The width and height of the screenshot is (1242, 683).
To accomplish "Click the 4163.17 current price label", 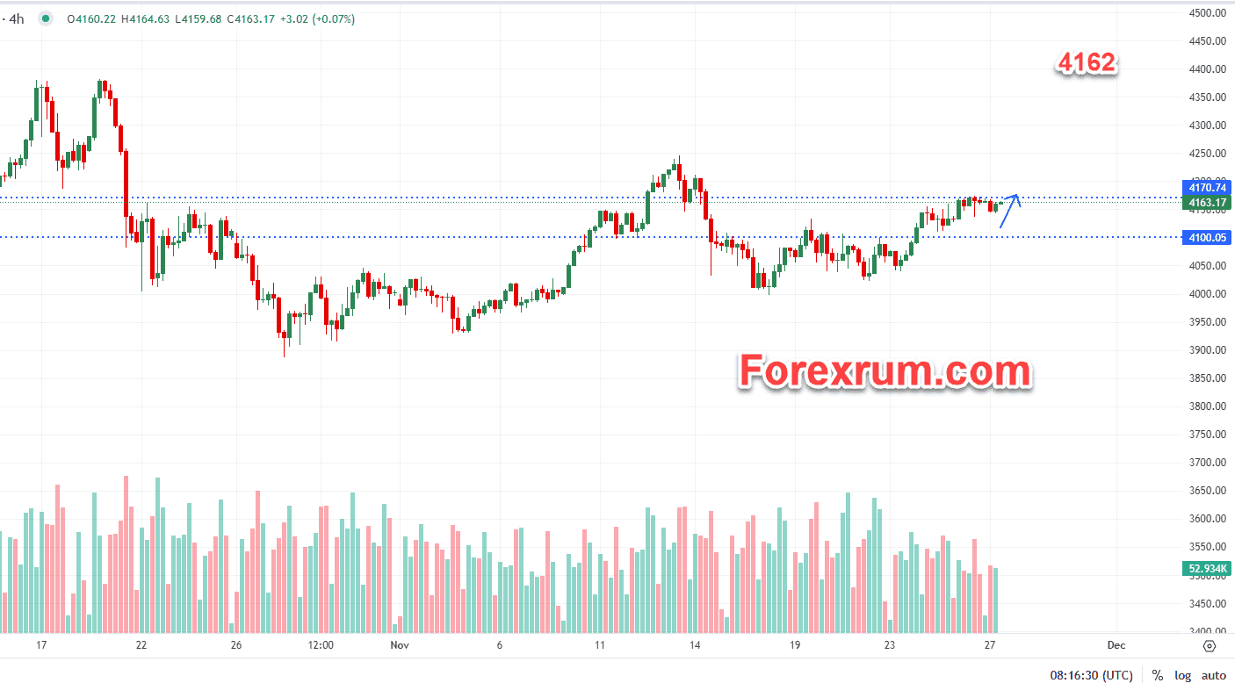I will coord(1207,204).
